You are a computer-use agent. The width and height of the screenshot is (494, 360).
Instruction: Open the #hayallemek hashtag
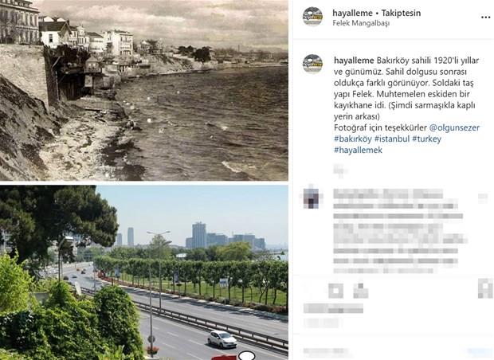coord(358,150)
